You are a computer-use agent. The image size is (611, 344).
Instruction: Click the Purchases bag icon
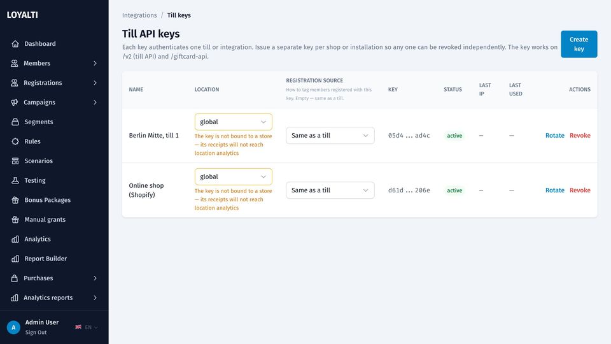coord(15,278)
